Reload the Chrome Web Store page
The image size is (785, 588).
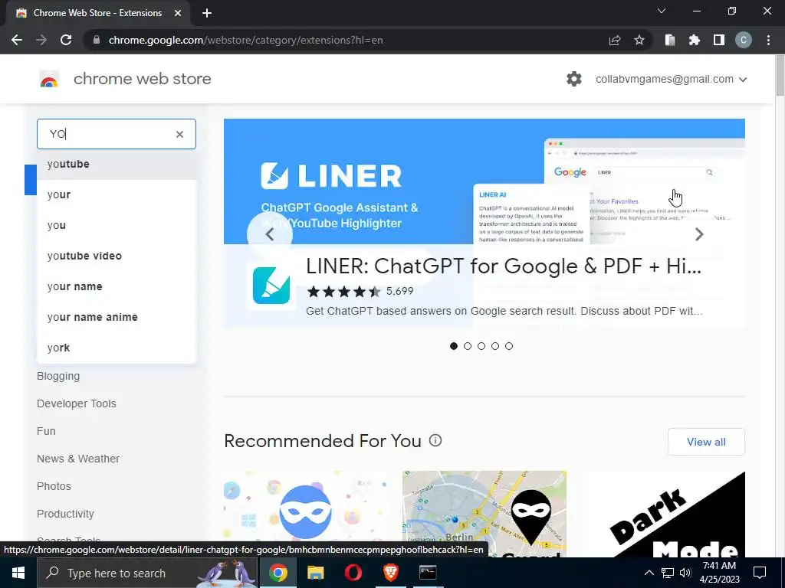[x=66, y=40]
